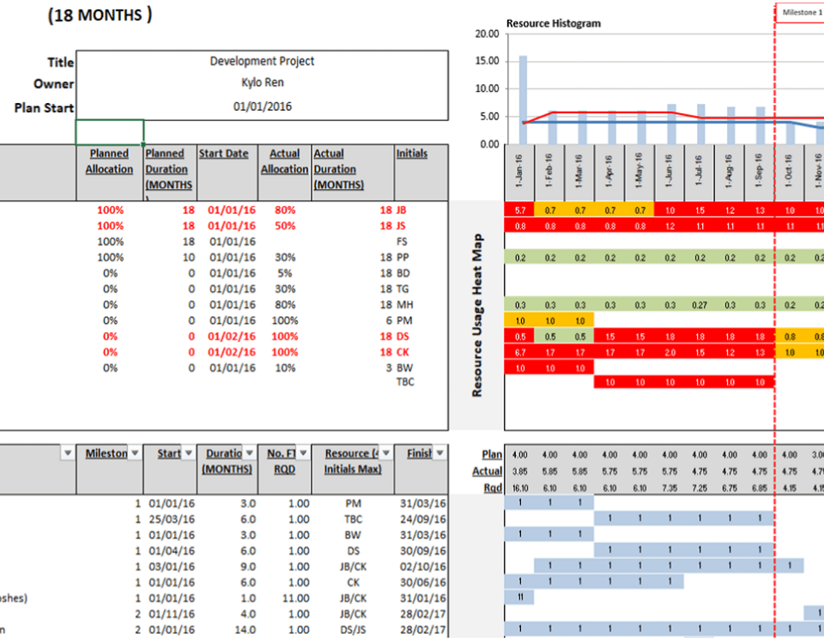824x644 pixels.
Task: Open the Milestone column filter dropdown
Action: tap(135, 453)
